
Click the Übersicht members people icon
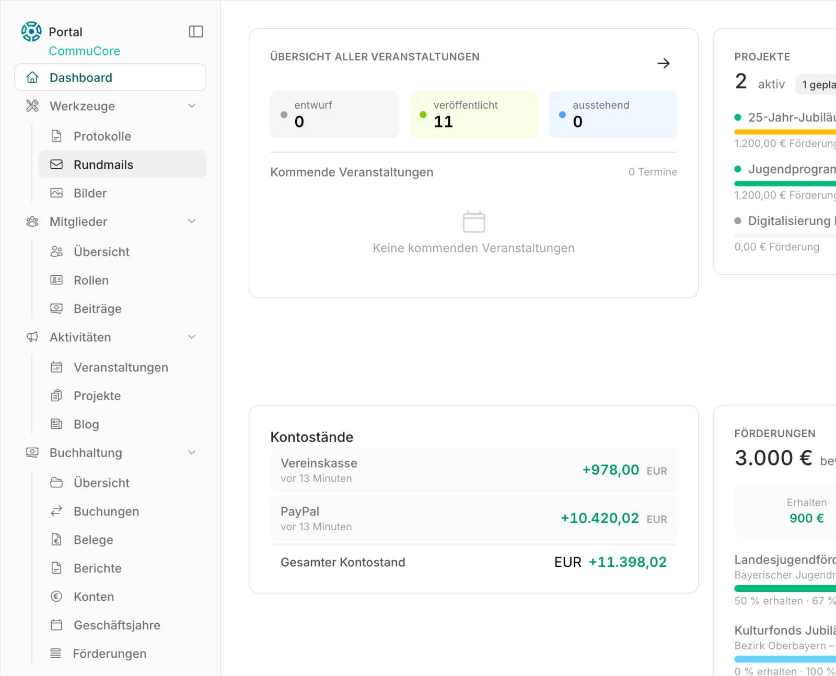(x=56, y=252)
